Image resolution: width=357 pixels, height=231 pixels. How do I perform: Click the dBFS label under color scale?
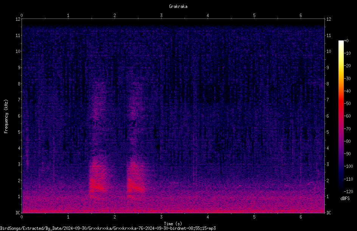[345, 198]
